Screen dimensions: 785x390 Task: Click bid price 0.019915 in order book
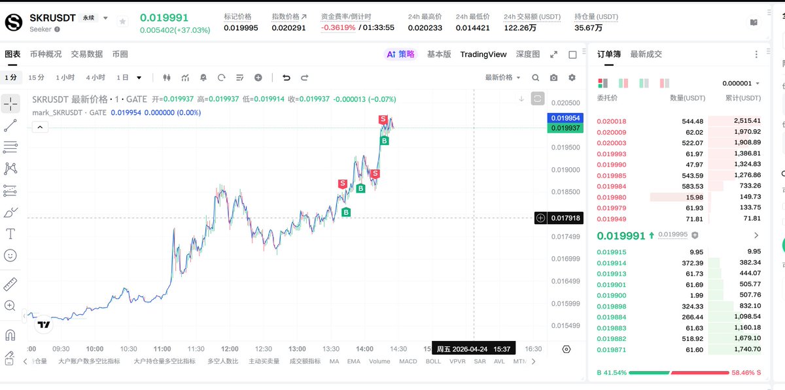tap(612, 252)
